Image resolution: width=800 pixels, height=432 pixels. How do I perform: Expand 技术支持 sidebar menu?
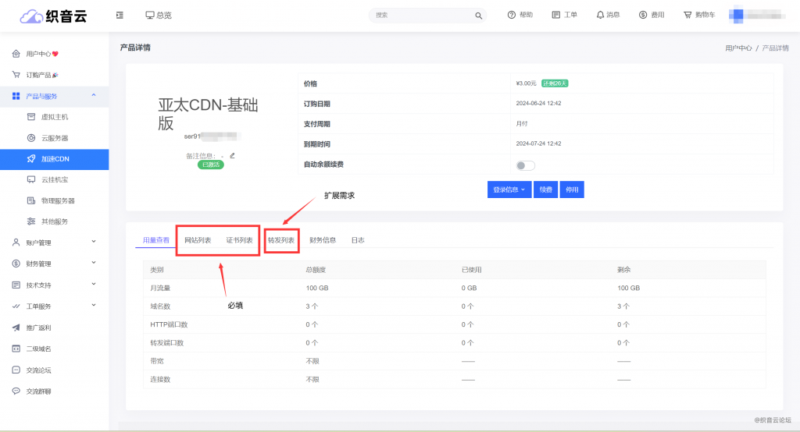tap(55, 285)
